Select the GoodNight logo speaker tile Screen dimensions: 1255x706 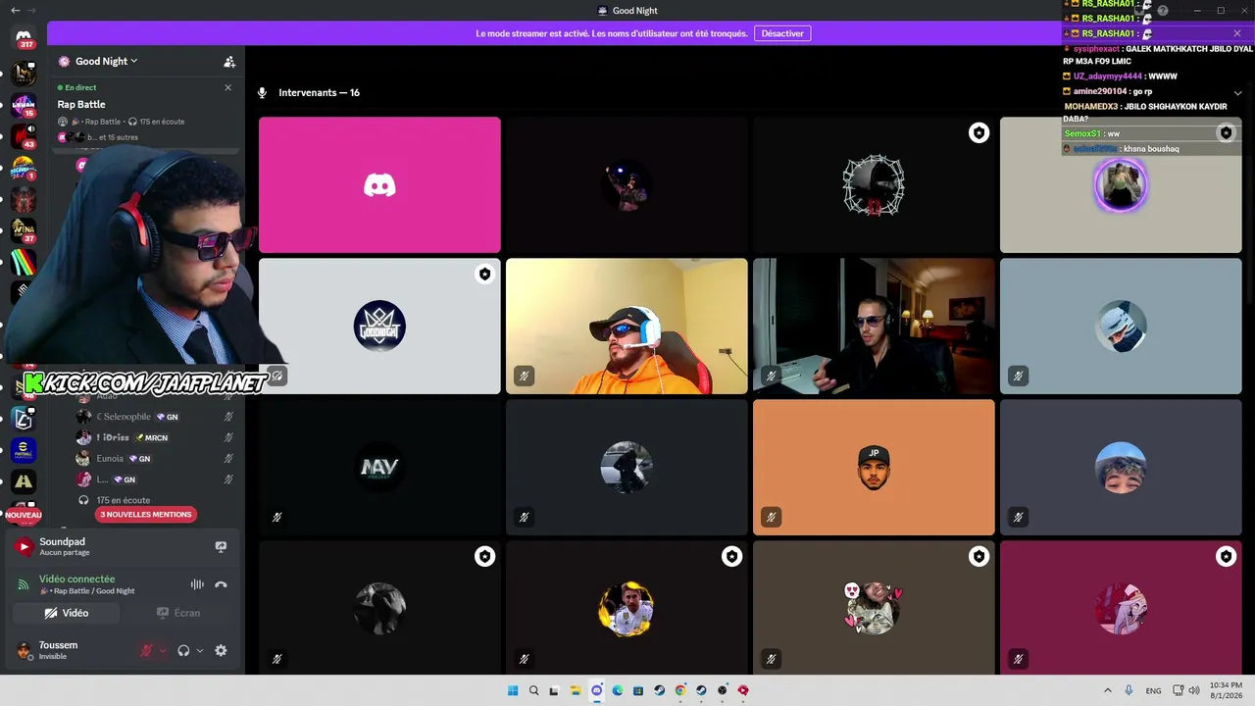point(379,327)
